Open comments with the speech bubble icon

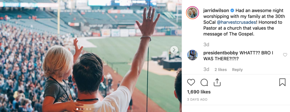tap(204, 82)
